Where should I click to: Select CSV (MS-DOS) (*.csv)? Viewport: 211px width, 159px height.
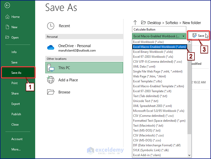(160, 140)
